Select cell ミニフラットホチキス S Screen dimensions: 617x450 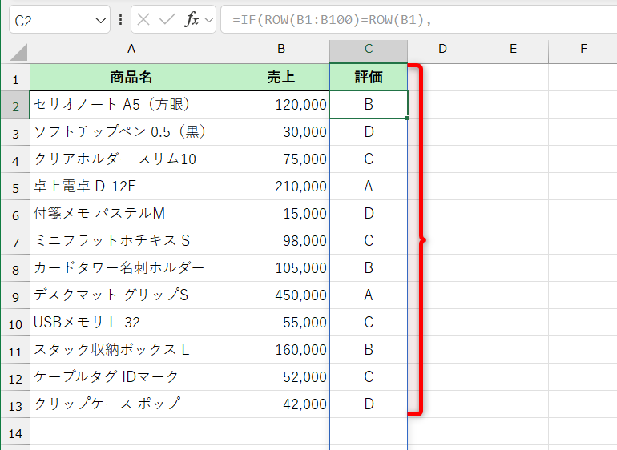coord(131,240)
